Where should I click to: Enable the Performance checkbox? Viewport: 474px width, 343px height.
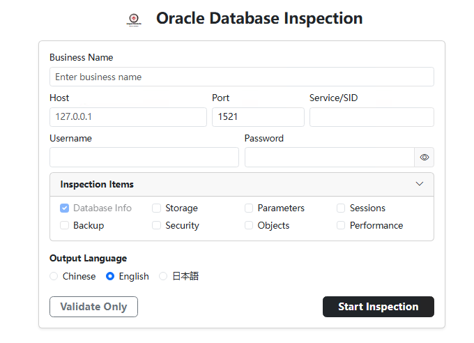[x=341, y=225]
